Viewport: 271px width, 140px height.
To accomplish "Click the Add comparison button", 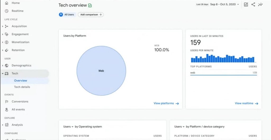I will [91, 15].
